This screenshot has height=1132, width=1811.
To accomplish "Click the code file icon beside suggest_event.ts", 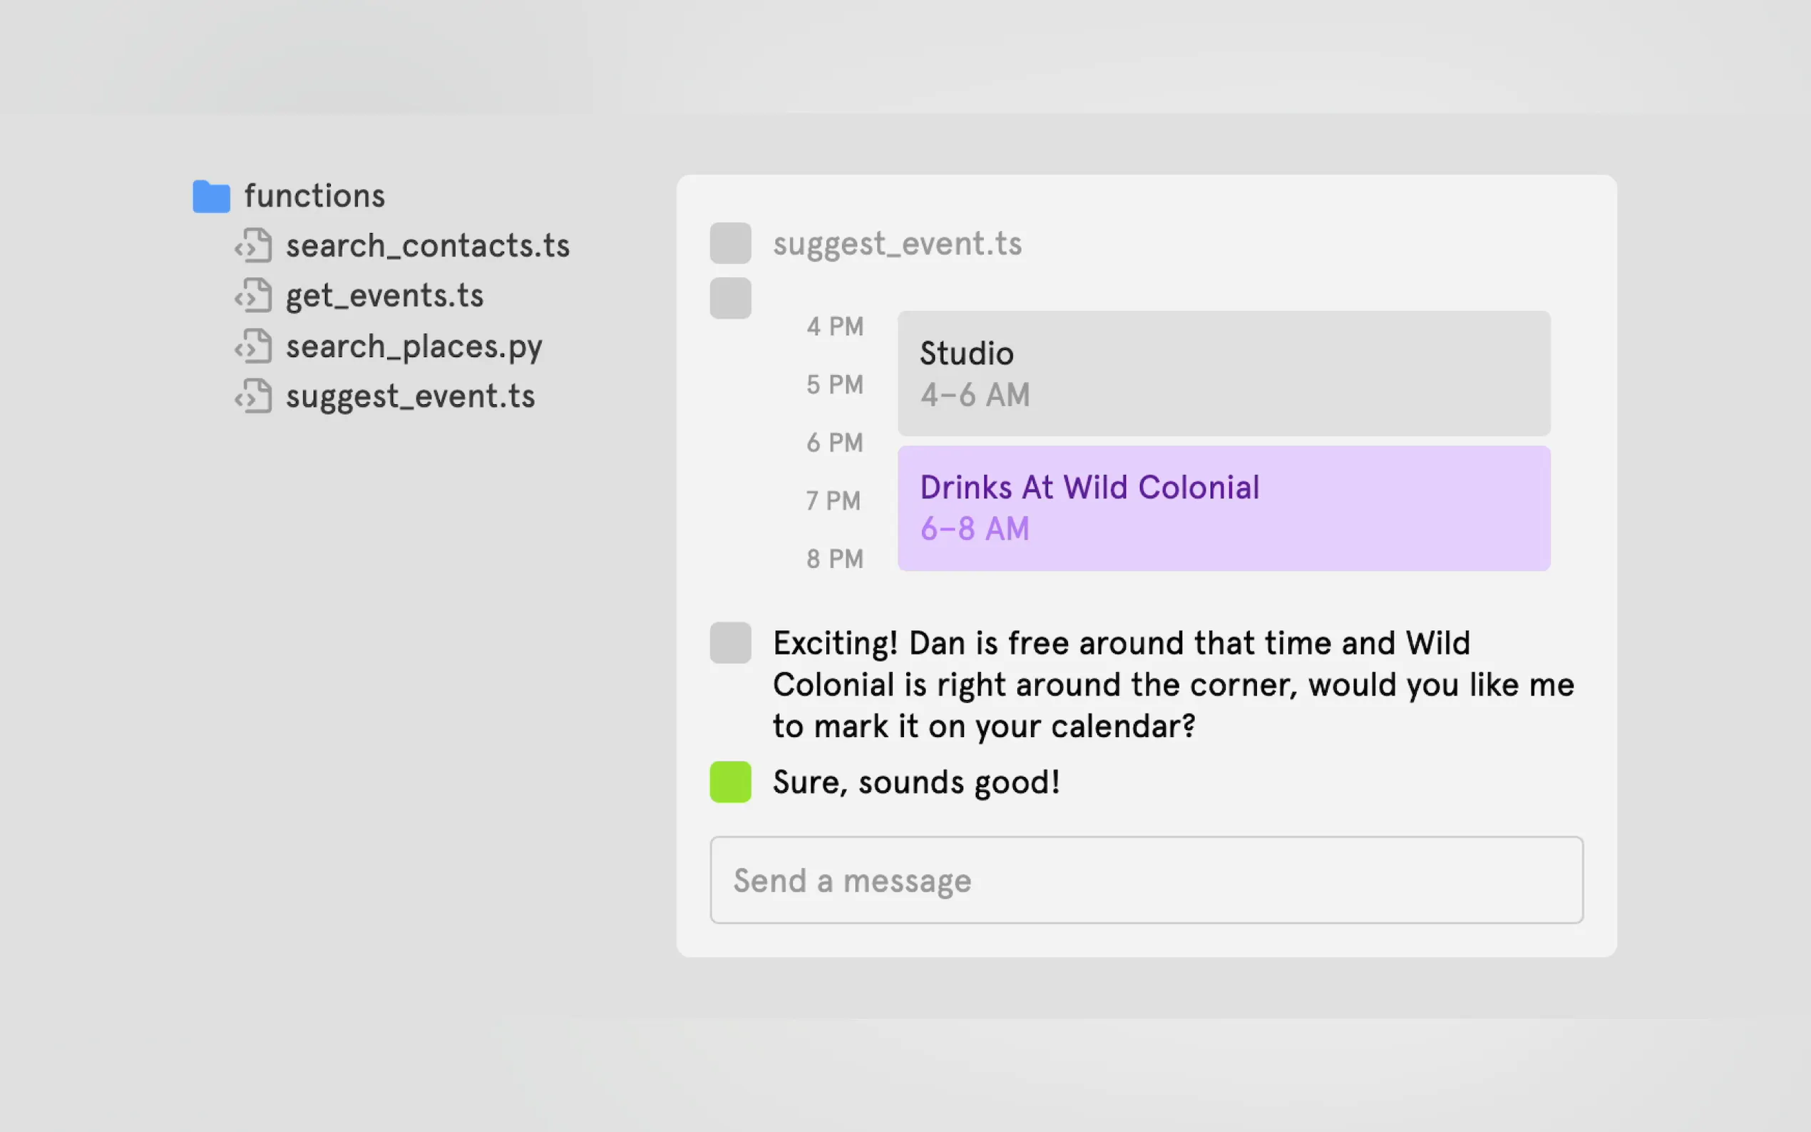I will point(254,396).
